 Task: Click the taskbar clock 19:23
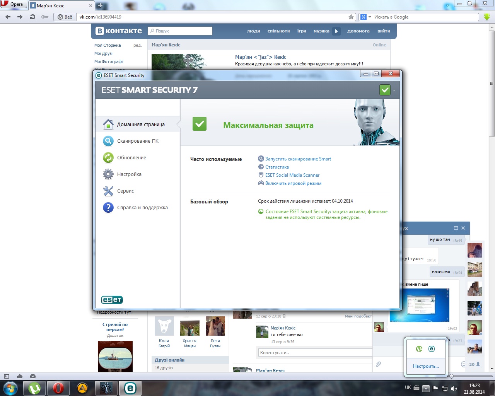click(474, 386)
